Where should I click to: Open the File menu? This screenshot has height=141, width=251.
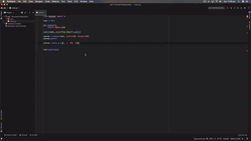point(19,2)
